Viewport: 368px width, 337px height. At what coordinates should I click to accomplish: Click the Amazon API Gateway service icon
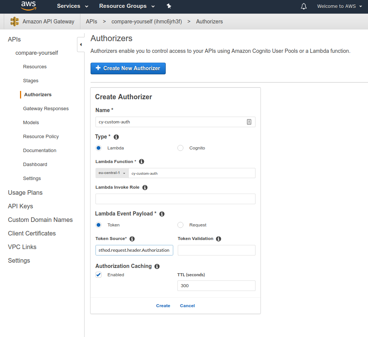[x=15, y=22]
